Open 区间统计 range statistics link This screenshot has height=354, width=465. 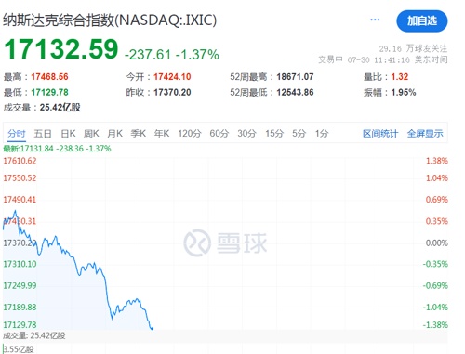click(380, 134)
